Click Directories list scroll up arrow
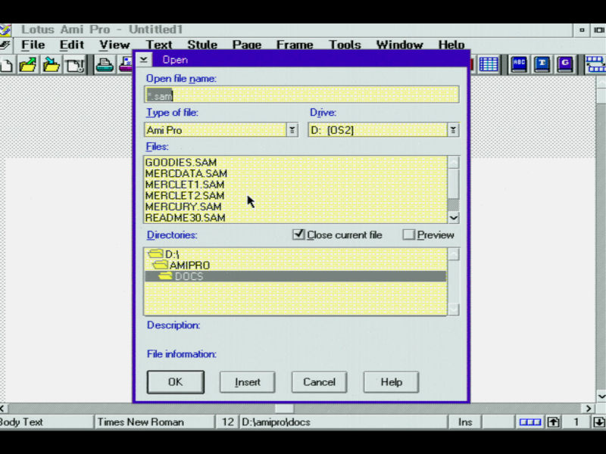 coord(453,254)
